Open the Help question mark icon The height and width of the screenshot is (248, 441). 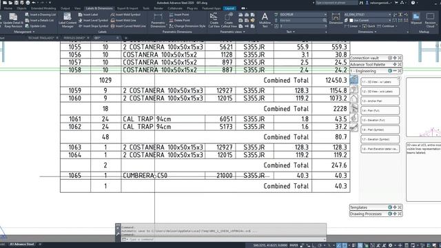(413, 3)
